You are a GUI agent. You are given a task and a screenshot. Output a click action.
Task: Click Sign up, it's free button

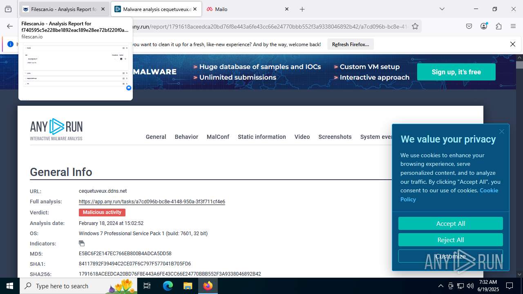tap(456, 72)
